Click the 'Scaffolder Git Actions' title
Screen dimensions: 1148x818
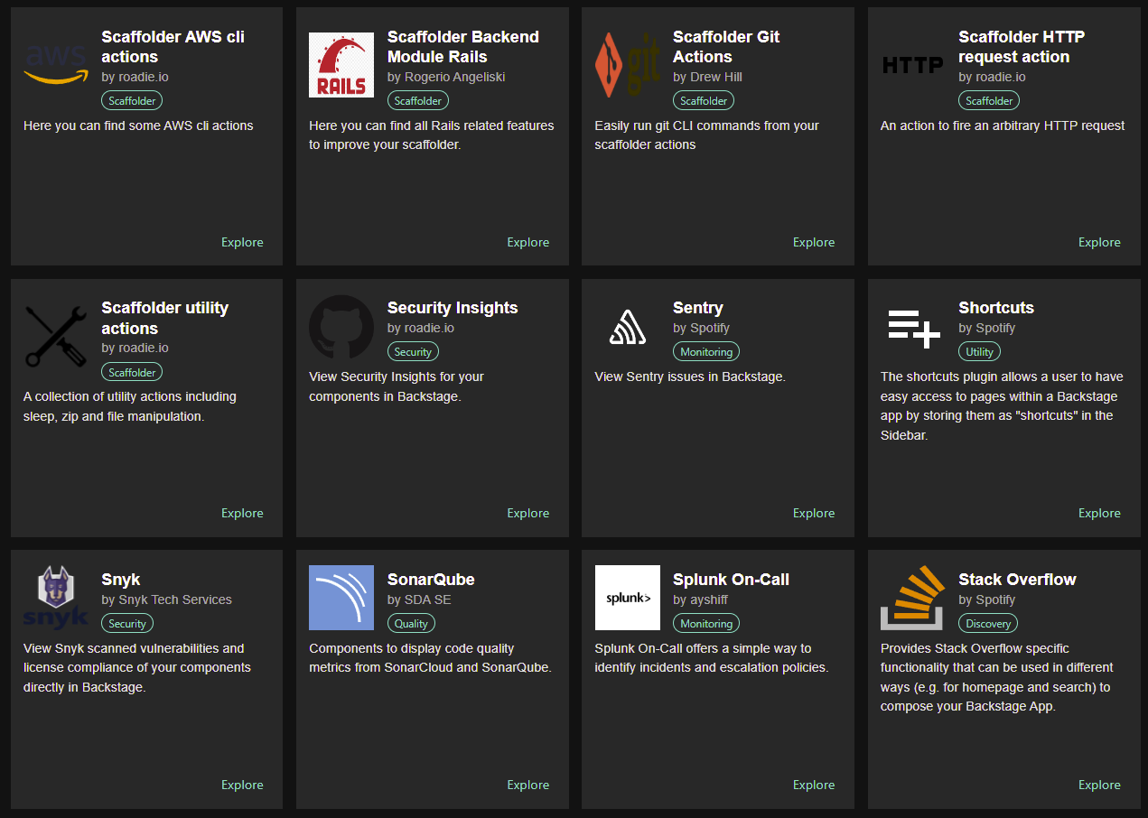click(726, 47)
